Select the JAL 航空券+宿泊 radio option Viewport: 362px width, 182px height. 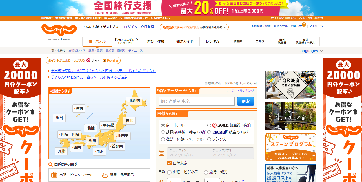tap(209, 125)
